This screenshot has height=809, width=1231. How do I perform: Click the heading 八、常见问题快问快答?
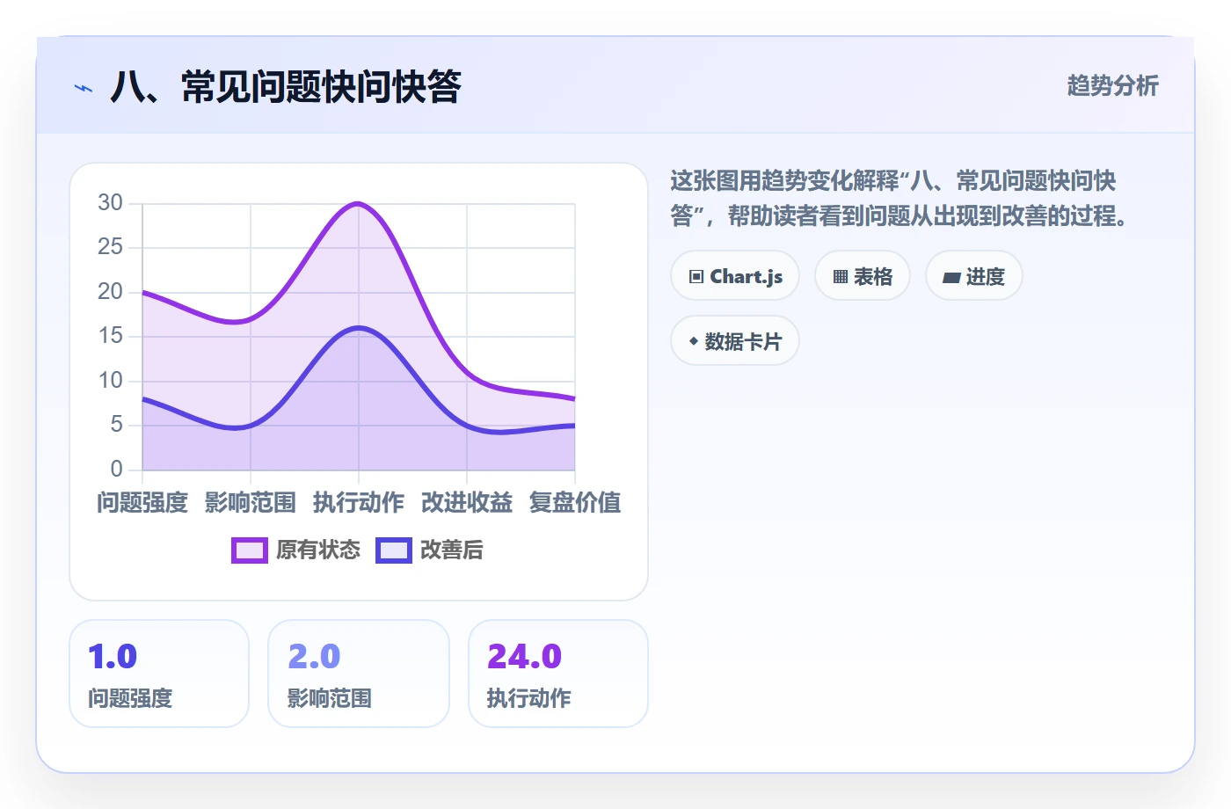[x=286, y=87]
